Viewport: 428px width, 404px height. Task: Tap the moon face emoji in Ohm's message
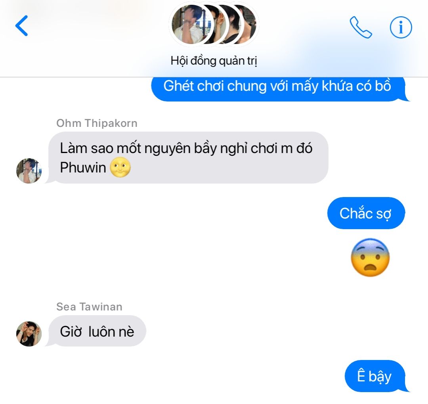tap(120, 167)
